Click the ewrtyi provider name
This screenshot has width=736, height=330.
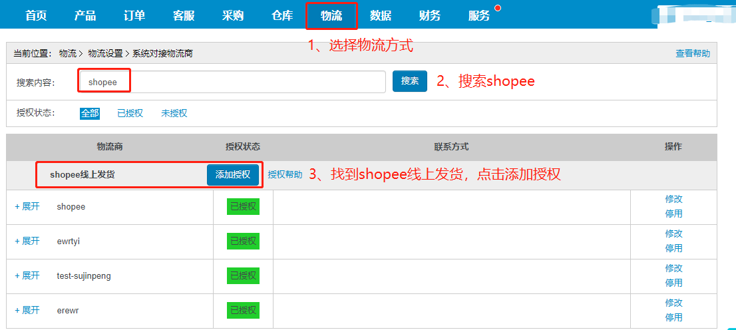click(70, 242)
